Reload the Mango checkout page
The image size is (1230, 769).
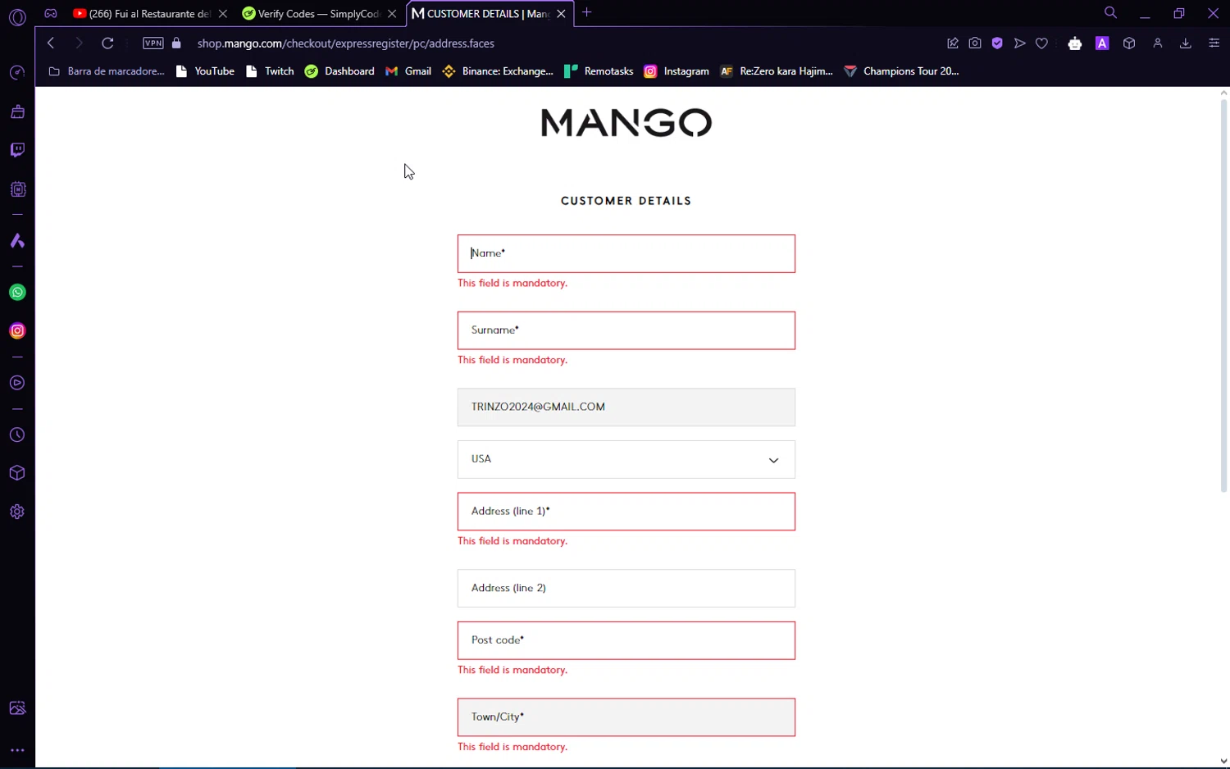[107, 43]
